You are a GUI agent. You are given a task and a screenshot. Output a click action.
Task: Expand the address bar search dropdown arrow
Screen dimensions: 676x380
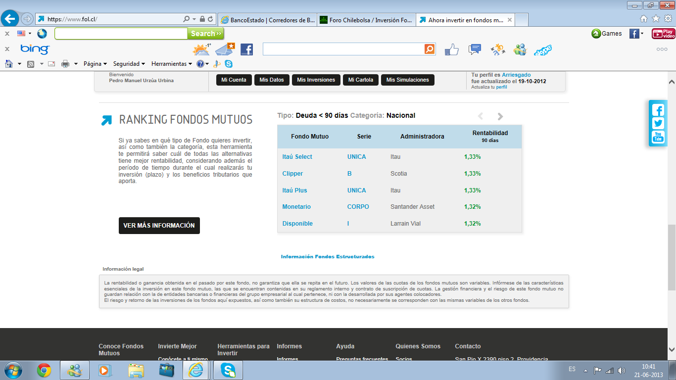tap(193, 19)
